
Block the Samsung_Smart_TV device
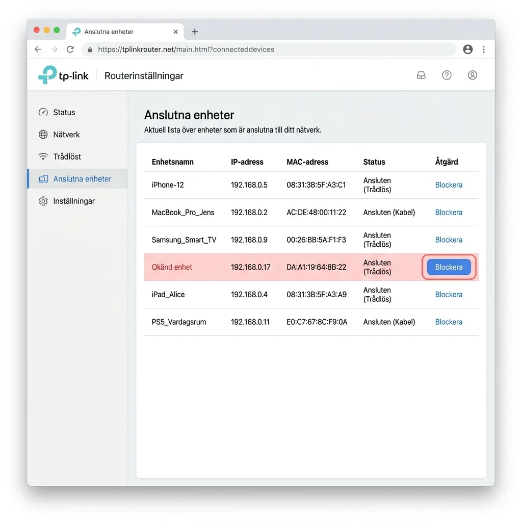[449, 240]
